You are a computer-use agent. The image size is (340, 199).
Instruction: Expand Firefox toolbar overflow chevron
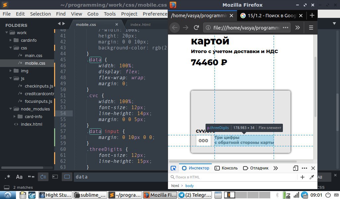click(x=297, y=28)
